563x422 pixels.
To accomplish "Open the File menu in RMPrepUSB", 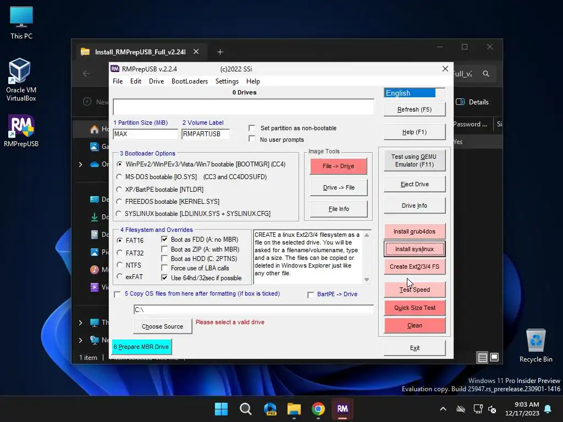I will (x=118, y=81).
